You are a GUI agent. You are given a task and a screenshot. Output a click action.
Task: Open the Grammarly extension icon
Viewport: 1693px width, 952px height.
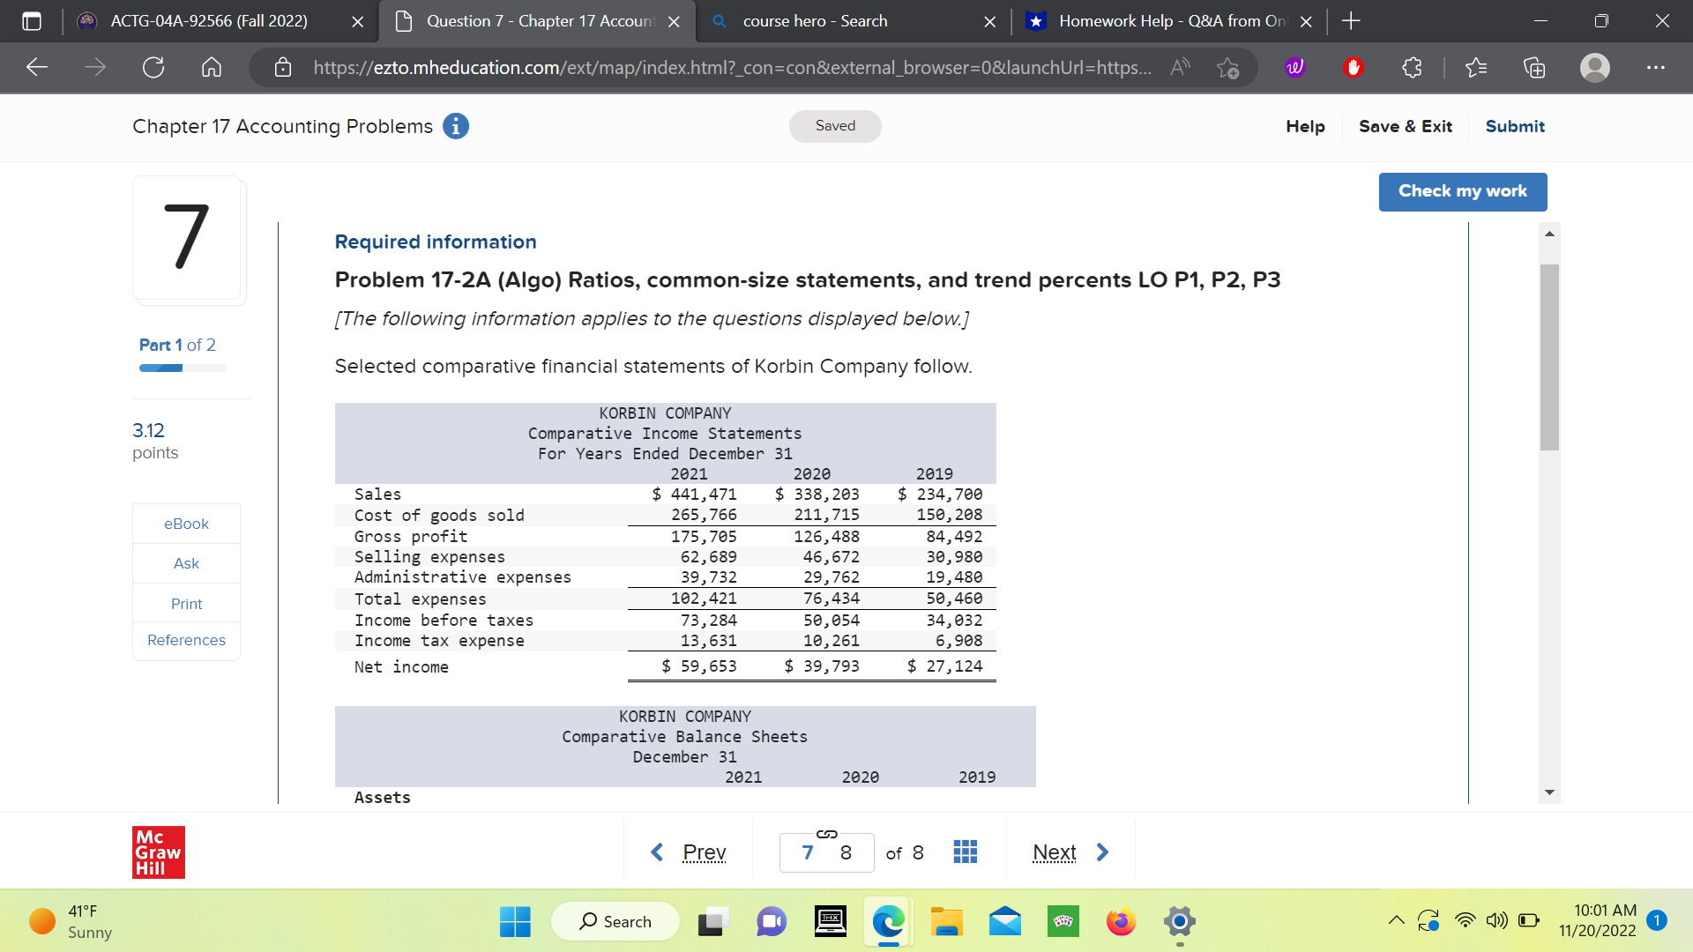1294,67
